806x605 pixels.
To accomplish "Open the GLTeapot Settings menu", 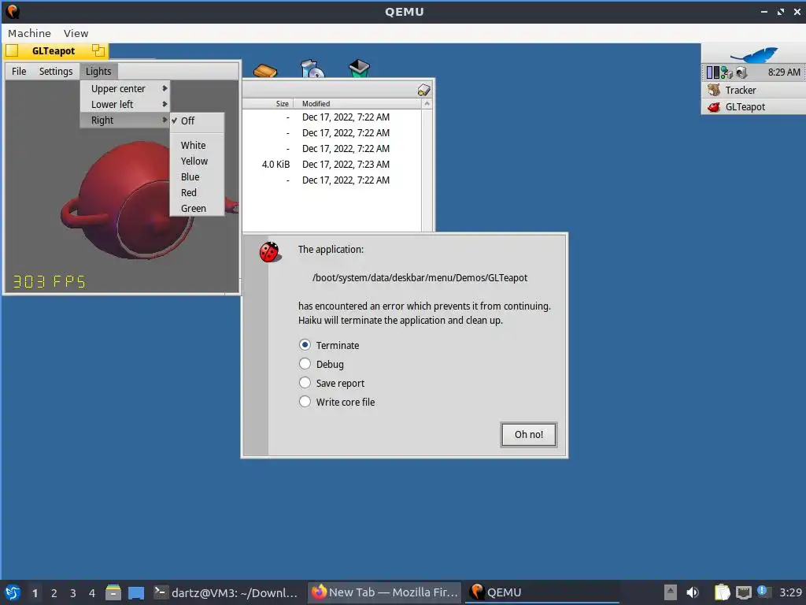I will pyautogui.click(x=56, y=71).
